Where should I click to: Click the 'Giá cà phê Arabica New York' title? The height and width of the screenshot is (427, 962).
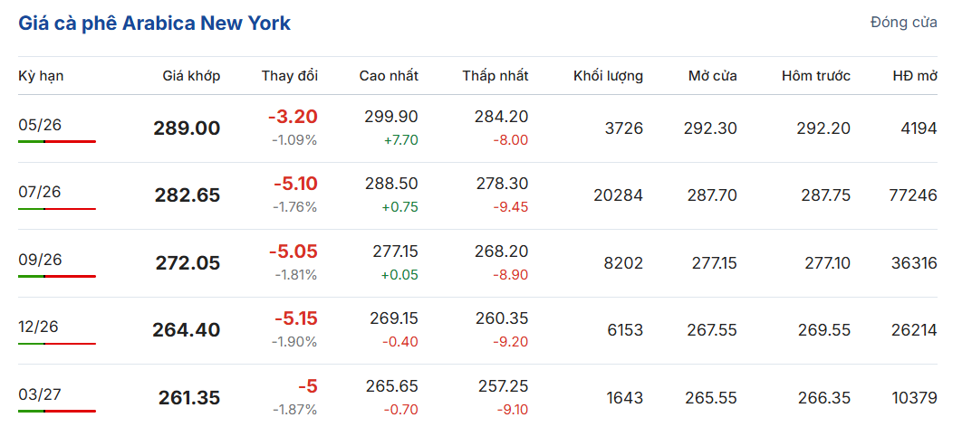pyautogui.click(x=155, y=24)
